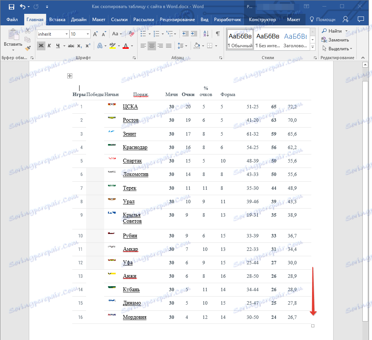372x340 pixels.
Task: Align text to the left
Action: coord(143,46)
